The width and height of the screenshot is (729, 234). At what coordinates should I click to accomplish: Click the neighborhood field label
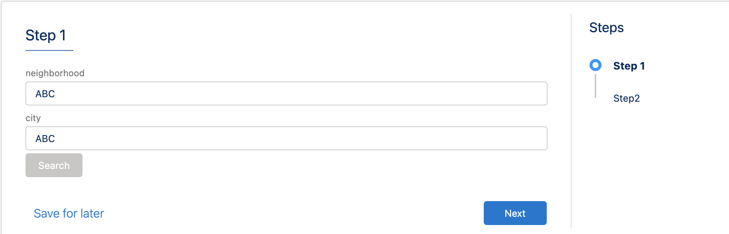click(x=55, y=73)
